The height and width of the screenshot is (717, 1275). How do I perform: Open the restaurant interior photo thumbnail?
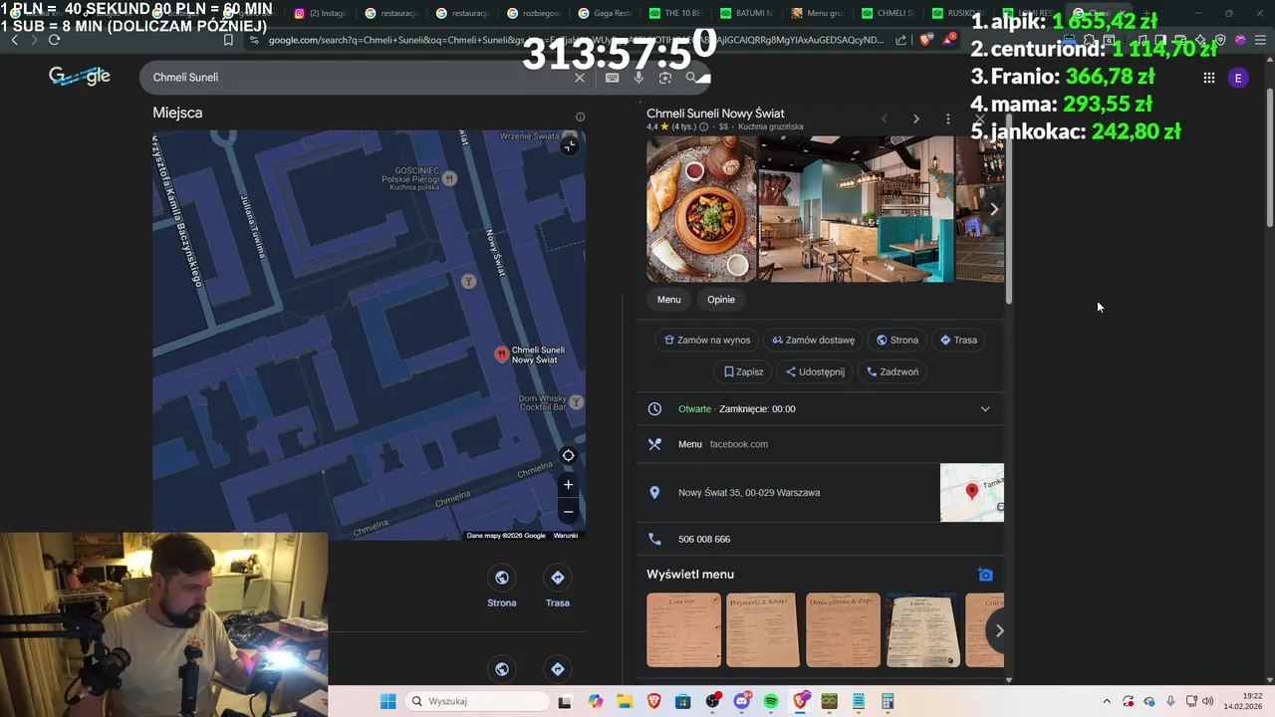point(856,209)
